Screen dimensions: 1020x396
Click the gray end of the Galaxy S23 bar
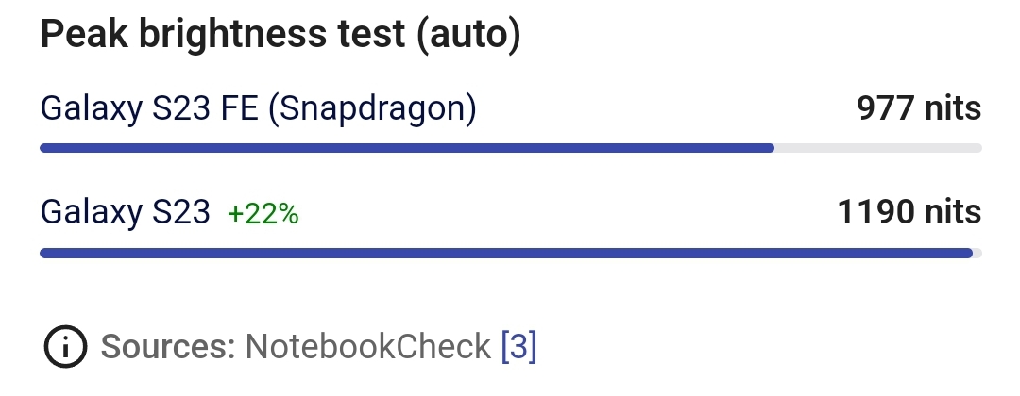pos(977,253)
